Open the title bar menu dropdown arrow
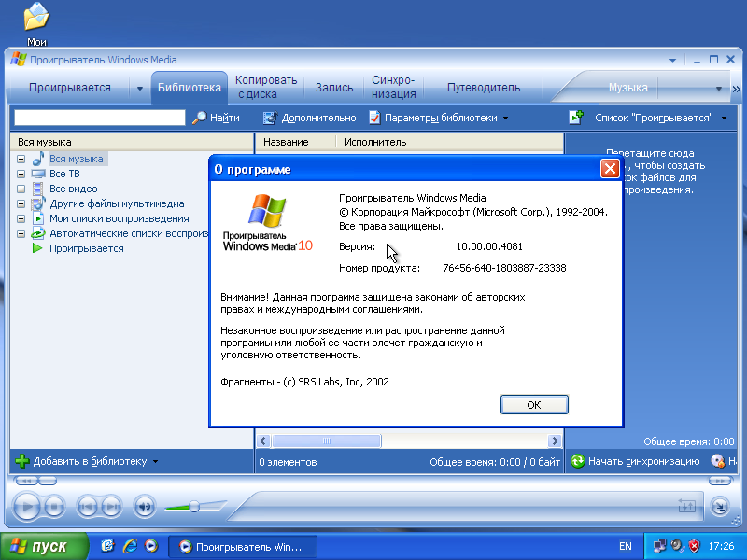Screen dimensions: 747x560 pyautogui.click(x=672, y=60)
